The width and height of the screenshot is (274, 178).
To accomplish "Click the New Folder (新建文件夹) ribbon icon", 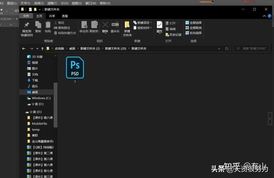I will tap(127, 29).
